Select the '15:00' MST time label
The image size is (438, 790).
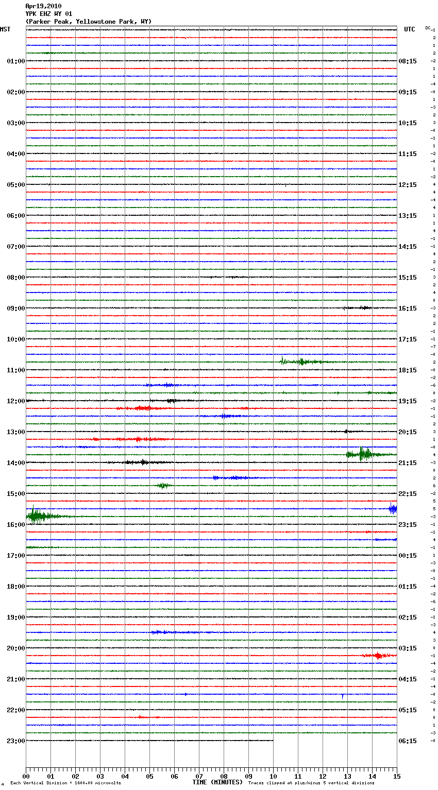point(16,494)
